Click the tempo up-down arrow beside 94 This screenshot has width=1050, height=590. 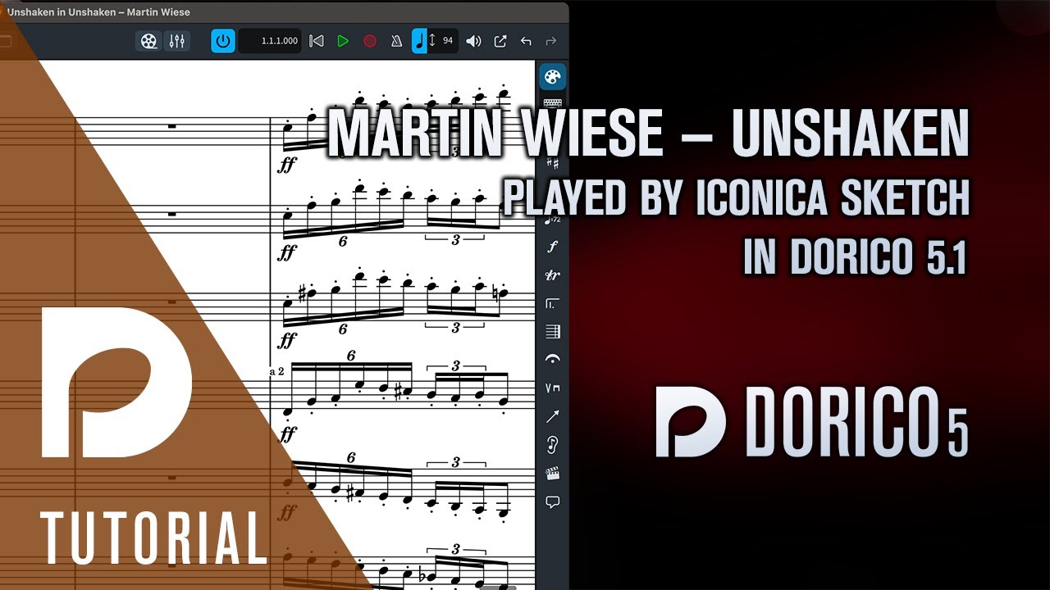(433, 41)
